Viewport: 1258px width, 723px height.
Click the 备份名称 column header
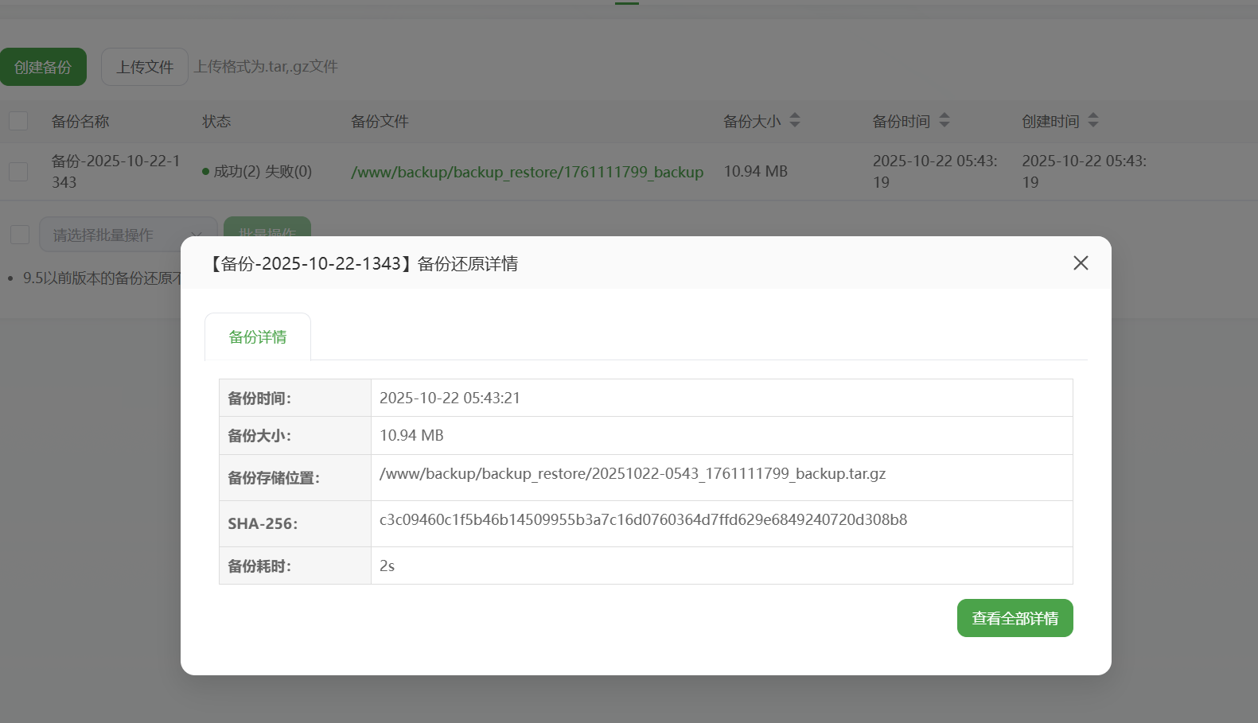tap(80, 122)
